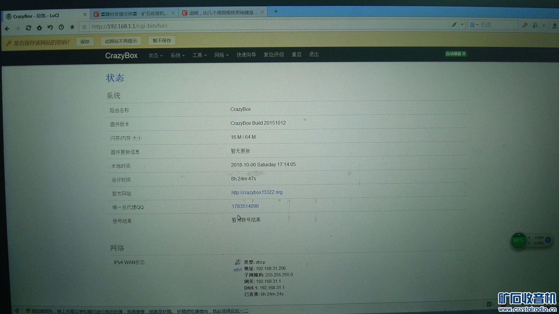Image resolution: width=559 pixels, height=314 pixels.
Task: Expand the 状态 dropdown menu
Action: (155, 55)
